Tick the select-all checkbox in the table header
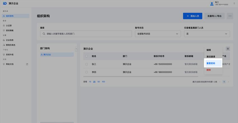The height and width of the screenshot is (123, 238). tap(87, 56)
